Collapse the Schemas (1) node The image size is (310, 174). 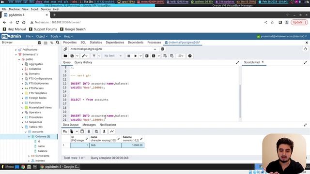[16, 55]
